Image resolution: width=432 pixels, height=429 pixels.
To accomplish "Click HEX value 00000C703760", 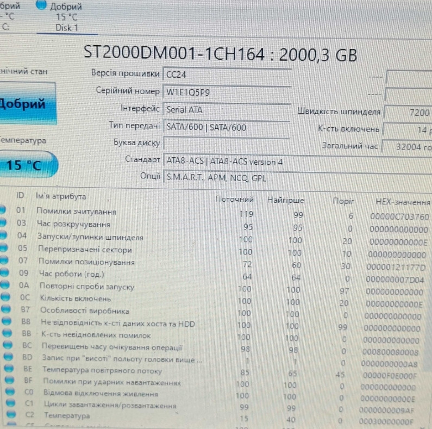I will click(x=399, y=217).
